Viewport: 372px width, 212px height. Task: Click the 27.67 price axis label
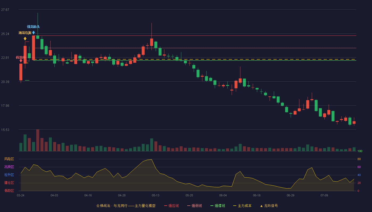(x=5, y=10)
